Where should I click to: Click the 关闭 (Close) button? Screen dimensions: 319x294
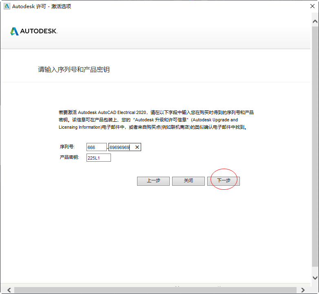[188, 181]
